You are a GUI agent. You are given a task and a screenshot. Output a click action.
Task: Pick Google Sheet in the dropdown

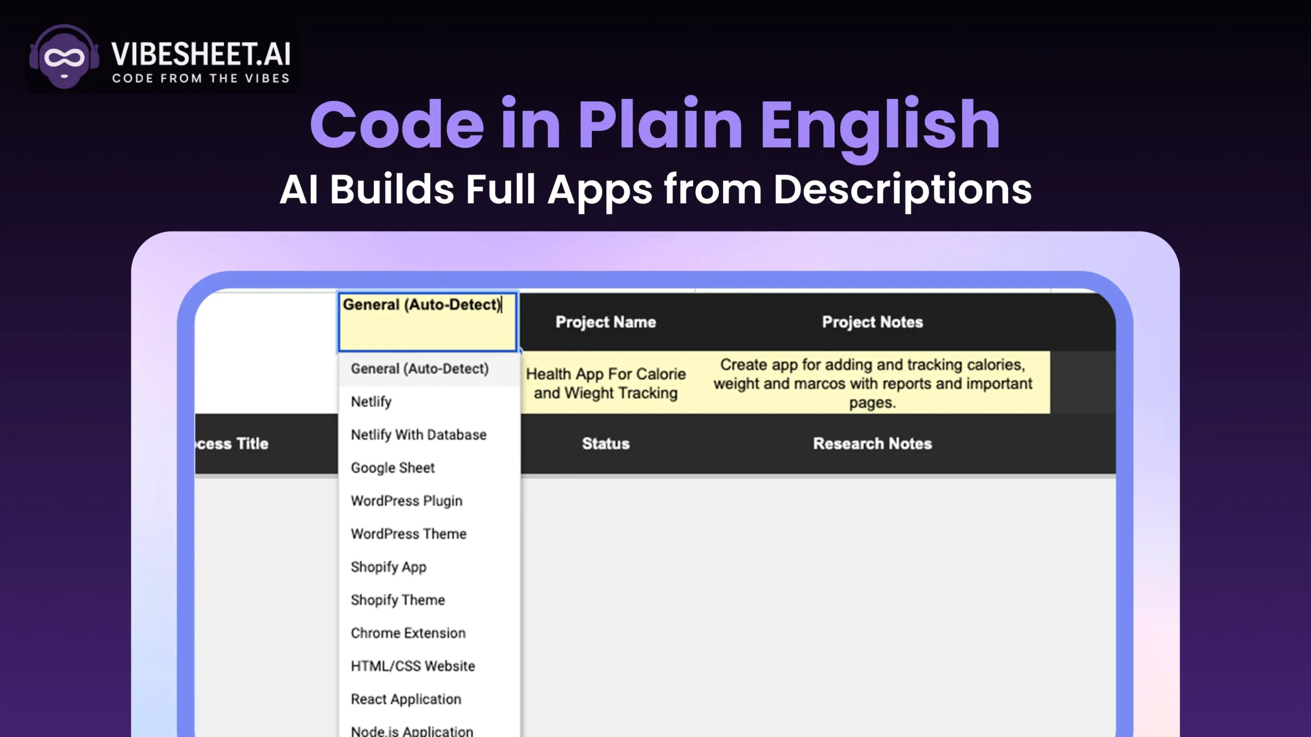click(393, 468)
